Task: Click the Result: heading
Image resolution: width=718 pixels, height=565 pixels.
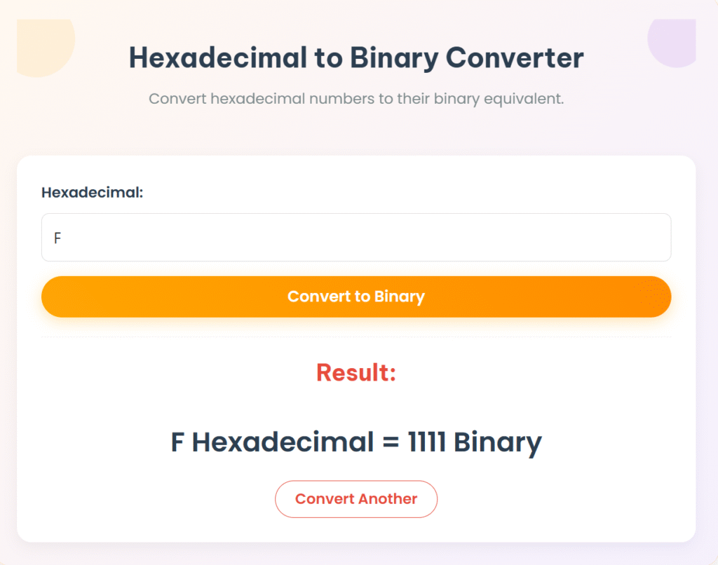Action: coord(355,372)
